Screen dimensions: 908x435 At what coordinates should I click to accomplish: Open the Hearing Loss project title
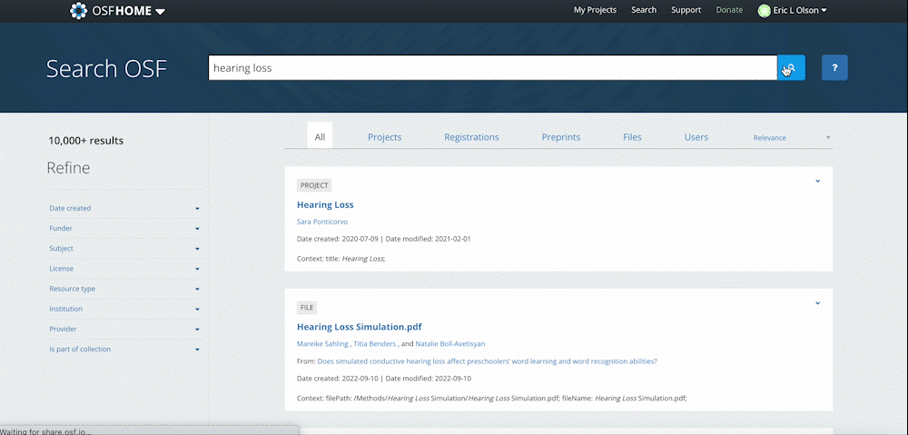325,204
